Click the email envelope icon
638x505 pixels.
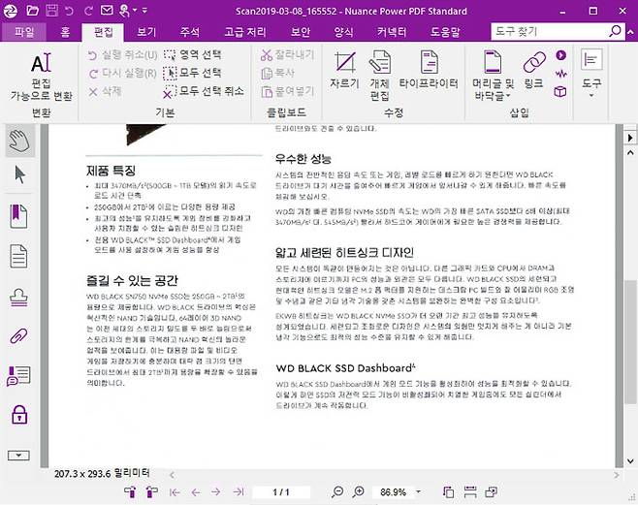tap(107, 10)
